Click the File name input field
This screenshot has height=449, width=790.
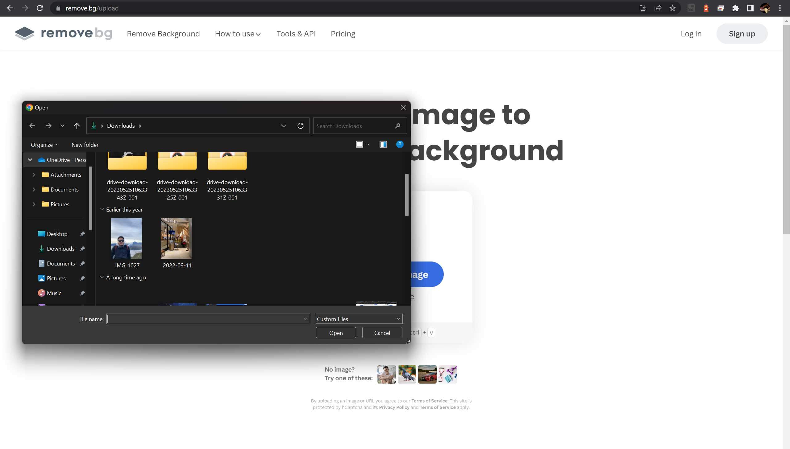(208, 319)
